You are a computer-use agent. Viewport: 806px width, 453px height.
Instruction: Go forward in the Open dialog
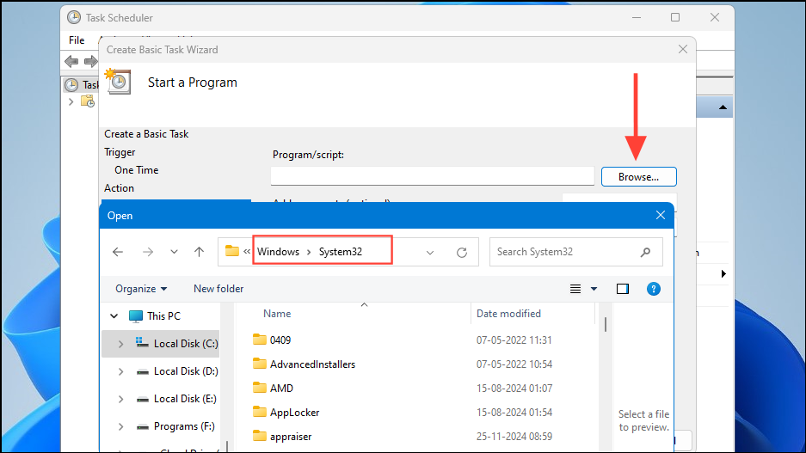pos(148,252)
